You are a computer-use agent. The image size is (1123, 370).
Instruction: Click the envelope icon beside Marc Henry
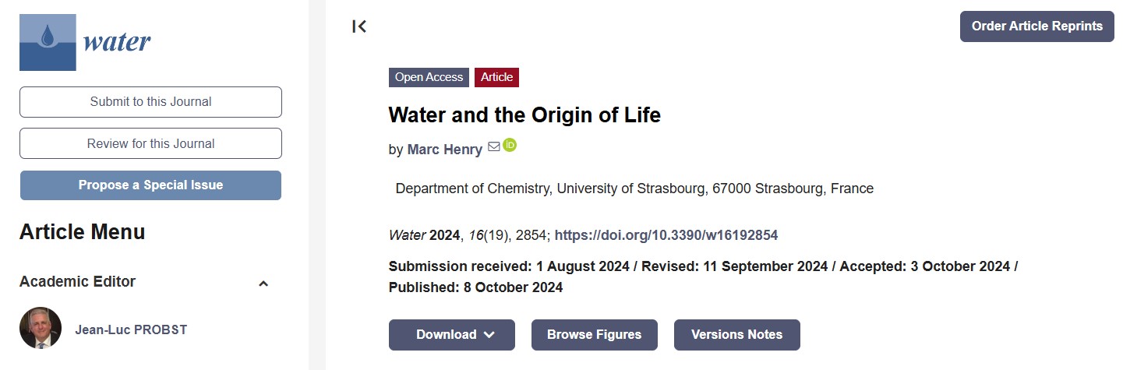click(x=493, y=146)
